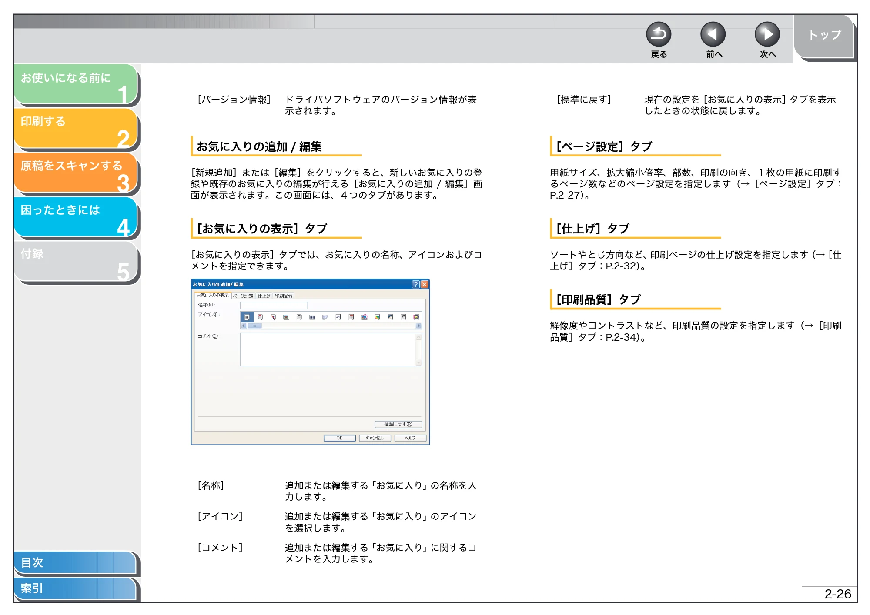This screenshot has height=615, width=870.
Task: Go to next page with 次へ icon
Action: coord(767,34)
